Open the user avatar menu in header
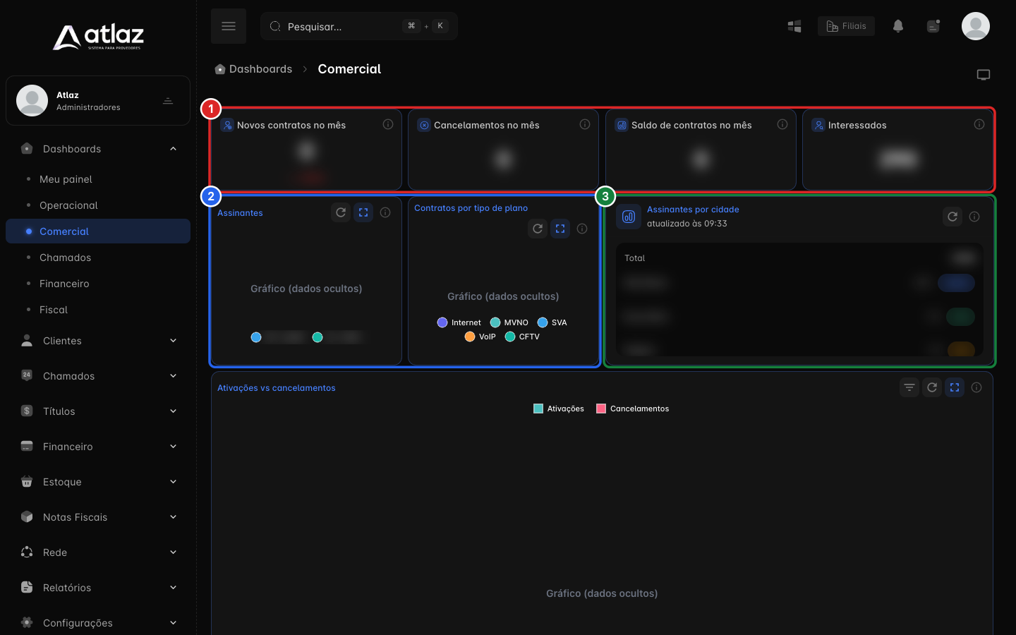This screenshot has width=1016, height=635. point(975,26)
